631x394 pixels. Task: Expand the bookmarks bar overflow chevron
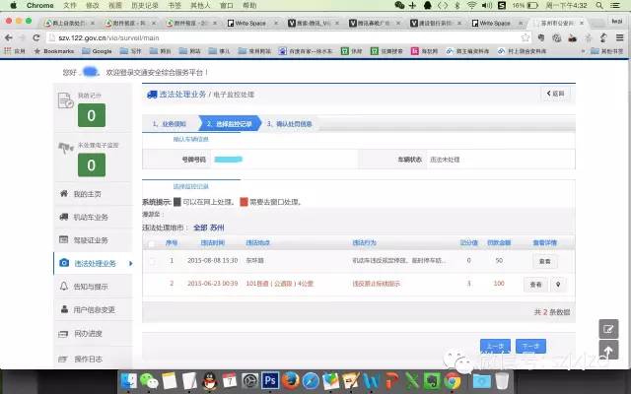point(583,51)
